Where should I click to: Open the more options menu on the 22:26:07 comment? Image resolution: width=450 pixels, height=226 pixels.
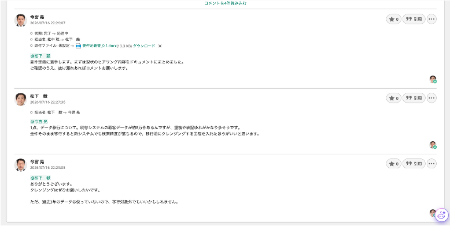[431, 19]
